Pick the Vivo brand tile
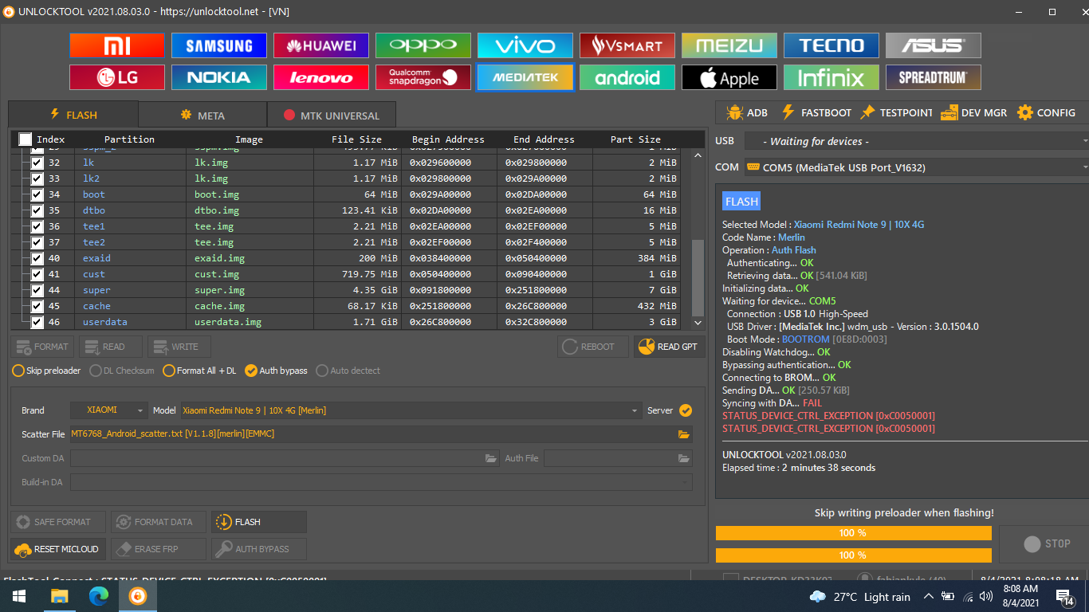 [x=525, y=45]
